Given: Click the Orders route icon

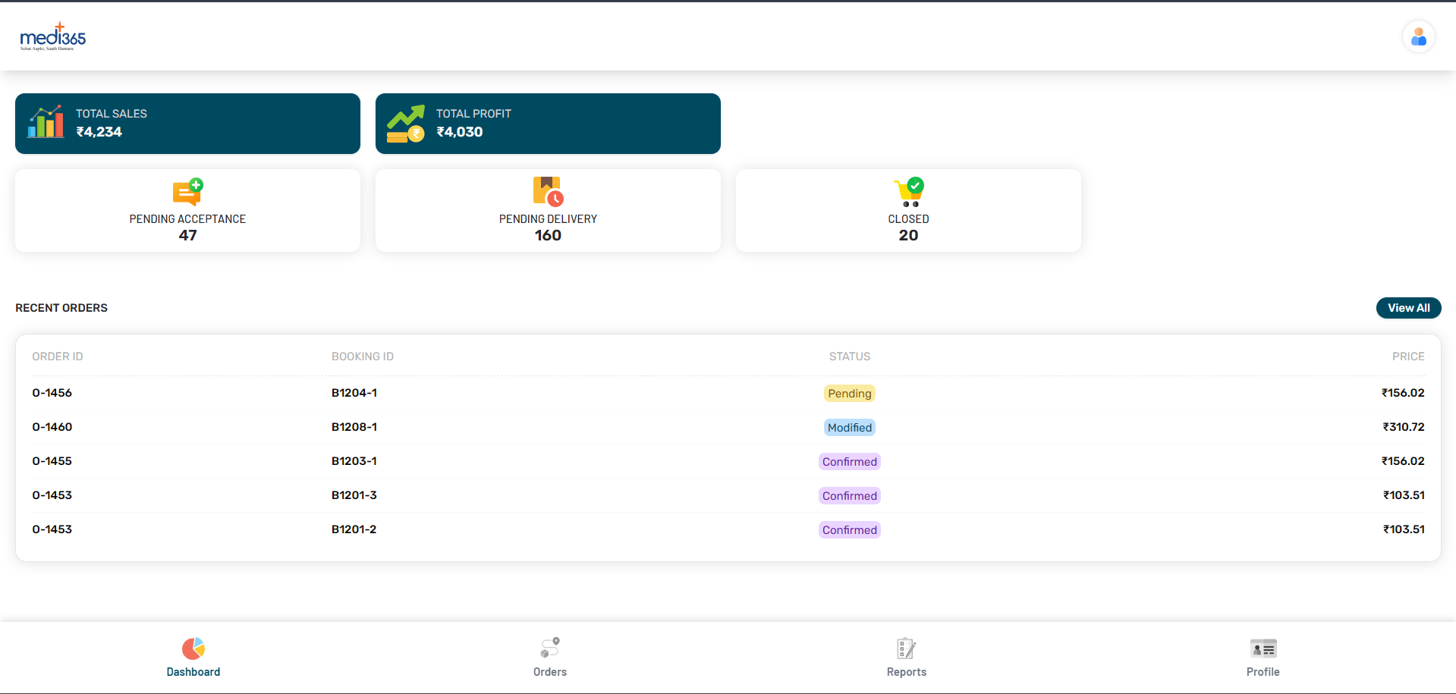Looking at the screenshot, I should (x=550, y=648).
